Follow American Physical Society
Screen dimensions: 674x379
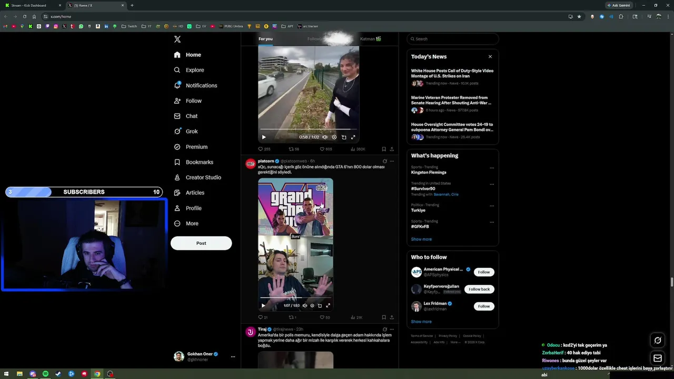point(484,272)
